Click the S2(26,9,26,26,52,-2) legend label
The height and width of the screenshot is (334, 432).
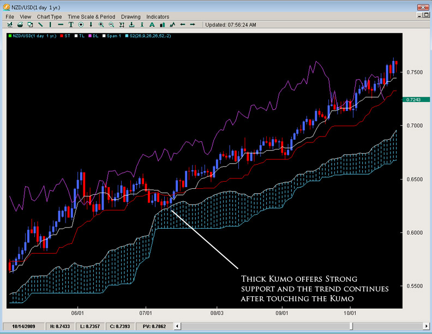click(x=150, y=36)
